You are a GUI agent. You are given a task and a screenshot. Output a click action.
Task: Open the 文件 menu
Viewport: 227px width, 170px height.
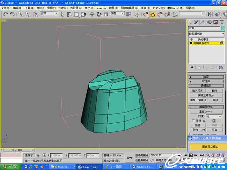6,8
